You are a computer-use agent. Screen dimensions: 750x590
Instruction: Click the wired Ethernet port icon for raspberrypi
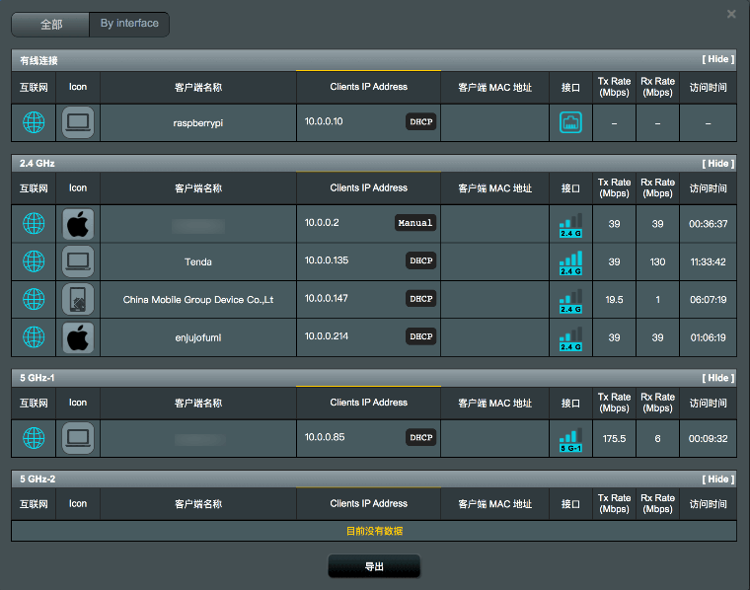point(570,122)
